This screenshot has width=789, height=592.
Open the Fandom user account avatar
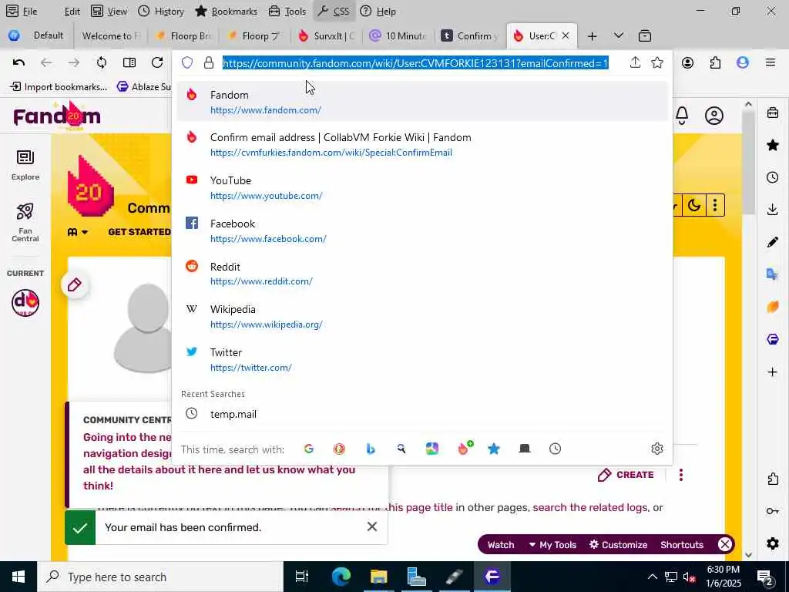coord(714,116)
